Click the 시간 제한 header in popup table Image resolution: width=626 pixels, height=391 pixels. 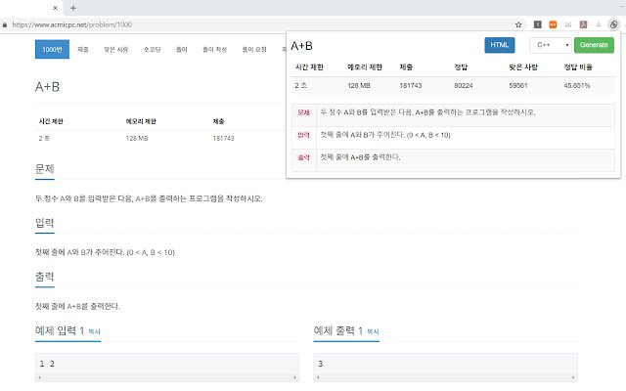pos(309,67)
